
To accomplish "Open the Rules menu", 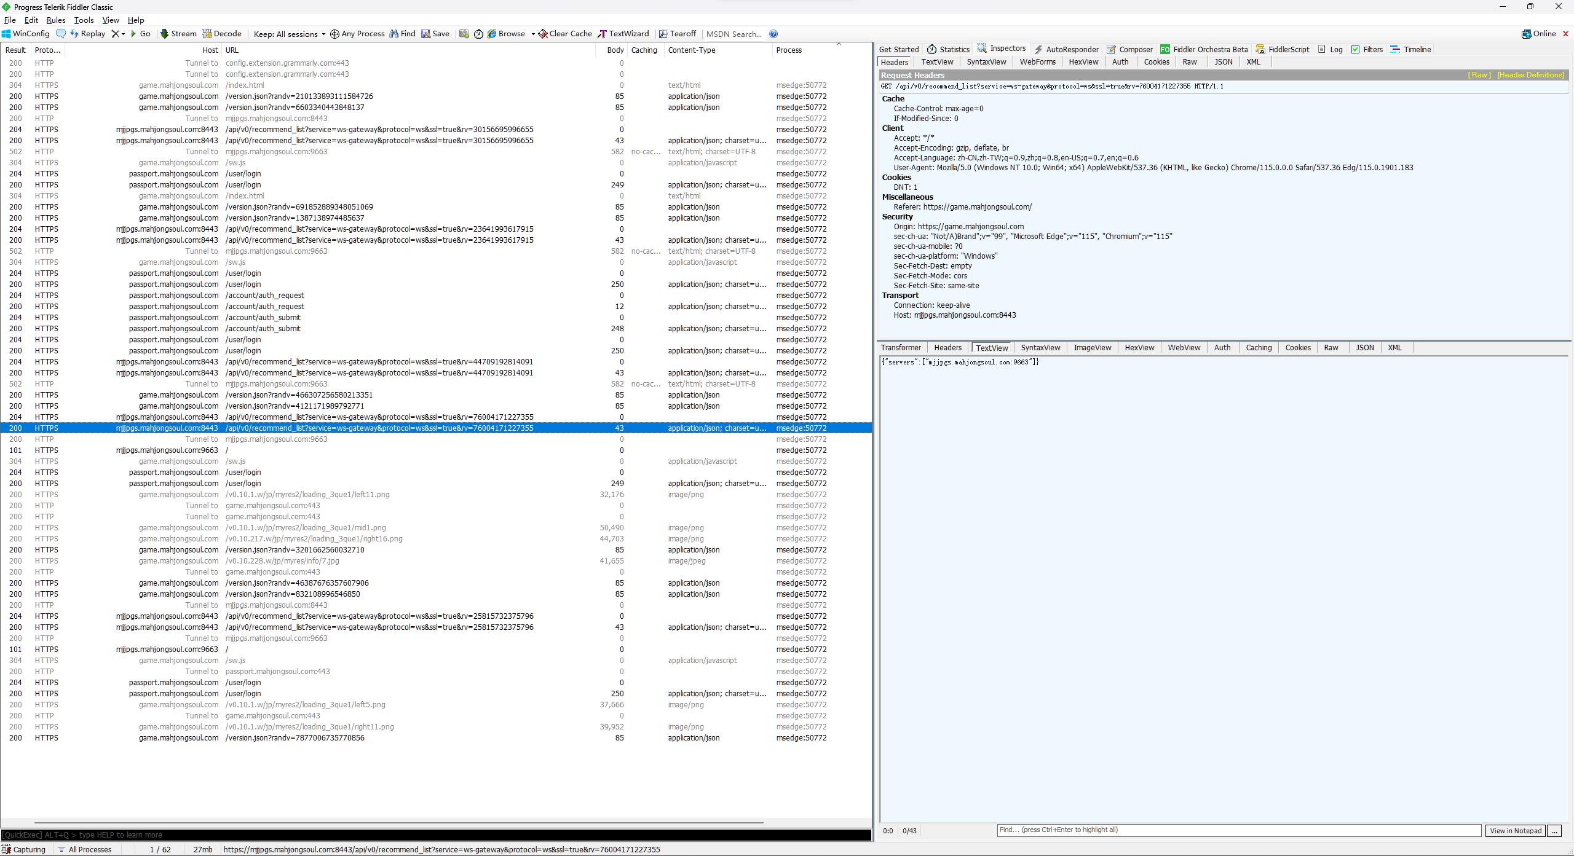I will pos(56,20).
